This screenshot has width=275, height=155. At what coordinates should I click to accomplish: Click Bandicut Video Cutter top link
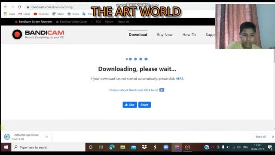pyautogui.click(x=72, y=22)
